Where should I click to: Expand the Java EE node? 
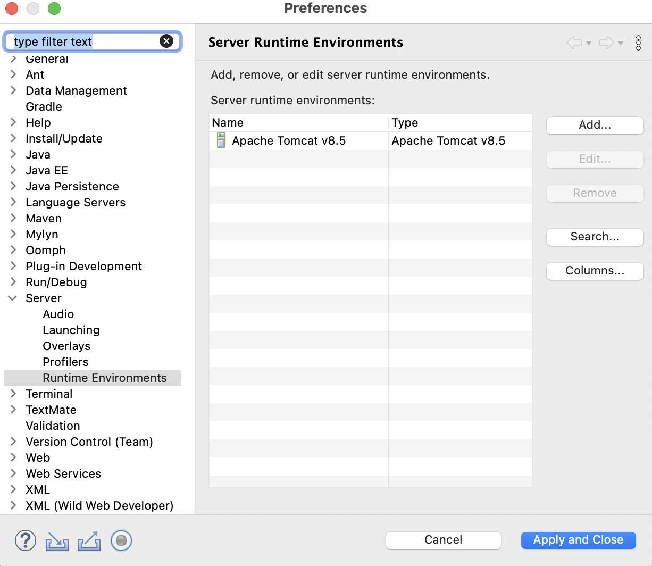point(13,170)
